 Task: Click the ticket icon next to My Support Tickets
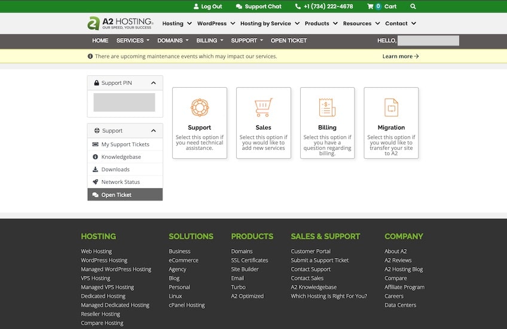pos(96,144)
